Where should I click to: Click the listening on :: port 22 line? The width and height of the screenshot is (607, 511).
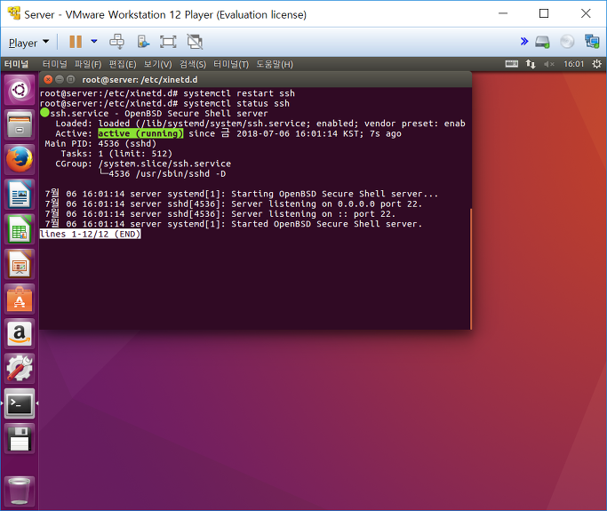pos(220,213)
